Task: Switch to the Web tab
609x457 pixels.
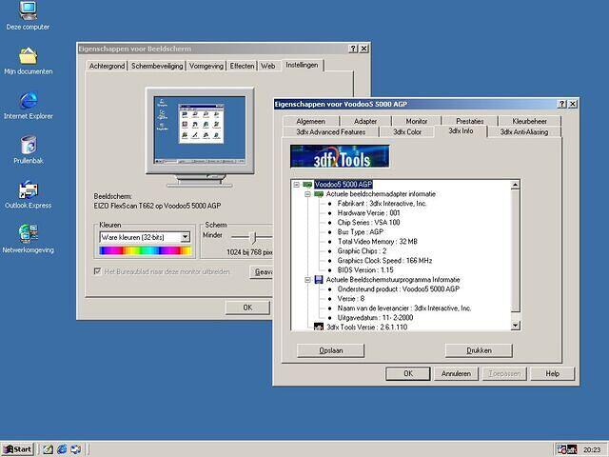Action: [268, 66]
